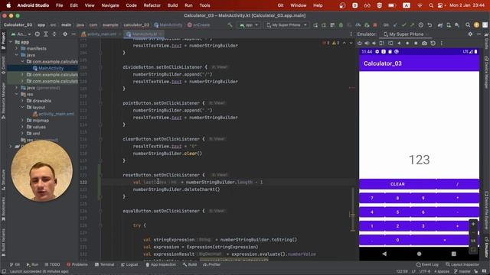Open Device Manager from the main toolbar
490x275 pixels.
click(449, 25)
